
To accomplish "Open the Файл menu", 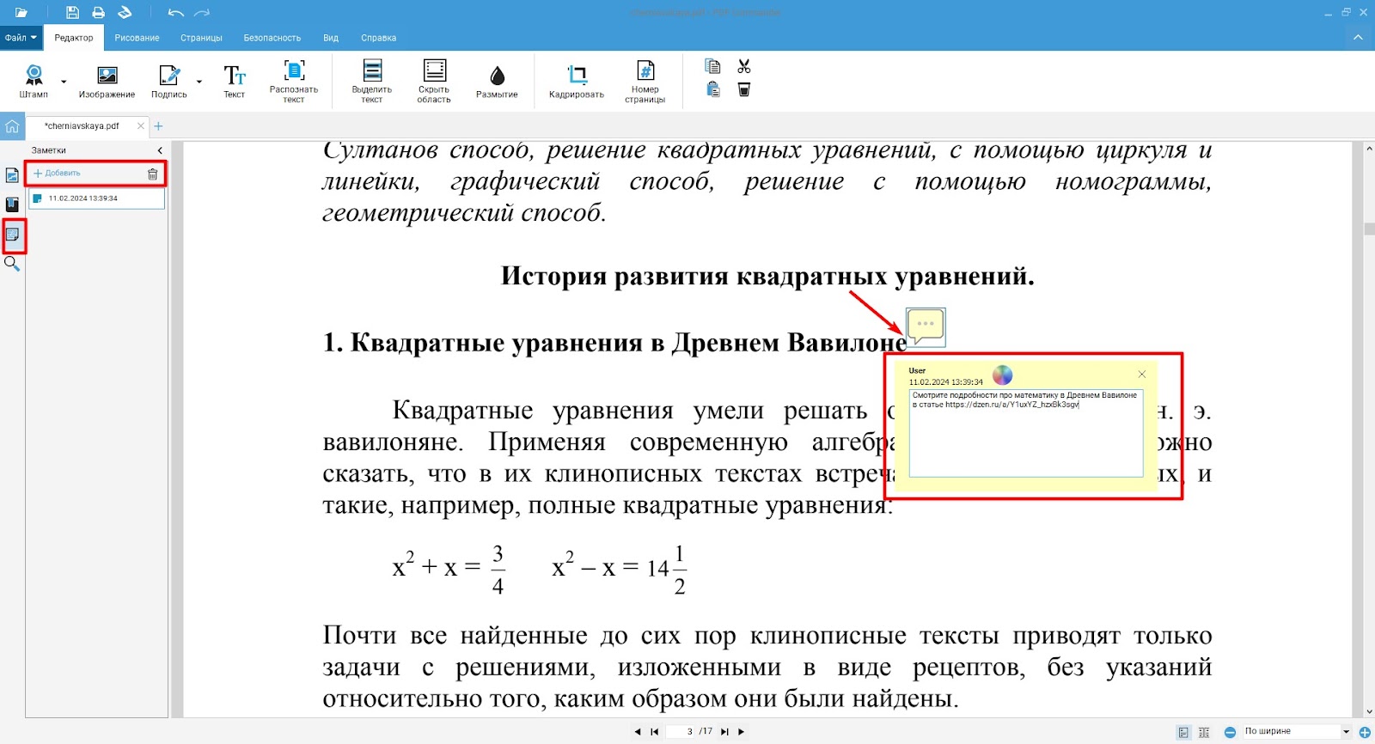I will 21,38.
